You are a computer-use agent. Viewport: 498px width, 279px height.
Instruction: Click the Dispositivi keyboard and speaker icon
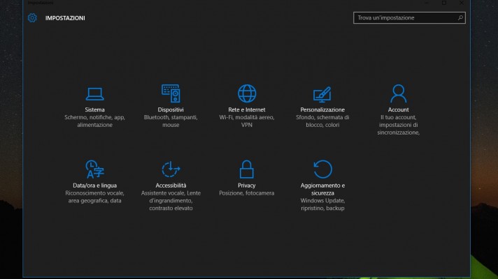click(x=171, y=93)
